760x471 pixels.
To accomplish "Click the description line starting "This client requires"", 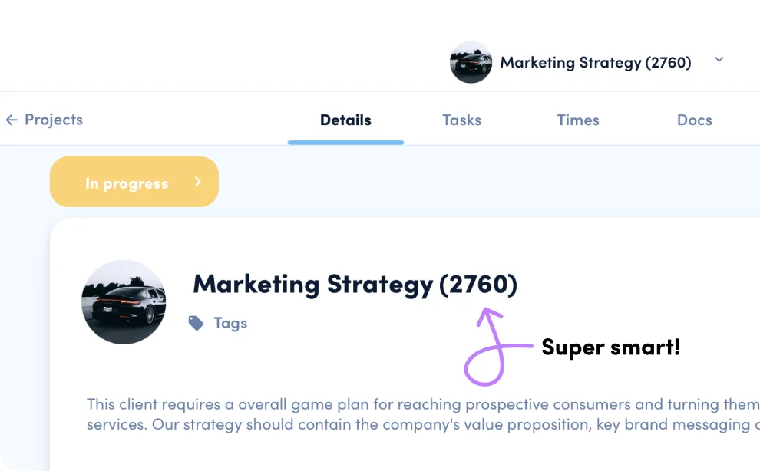I will point(422,404).
